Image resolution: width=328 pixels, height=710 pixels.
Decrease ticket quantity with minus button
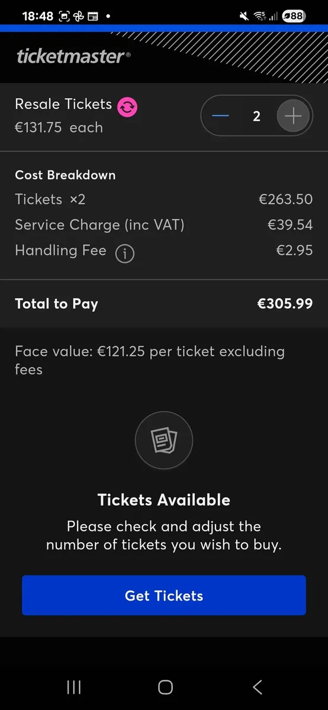click(x=220, y=115)
